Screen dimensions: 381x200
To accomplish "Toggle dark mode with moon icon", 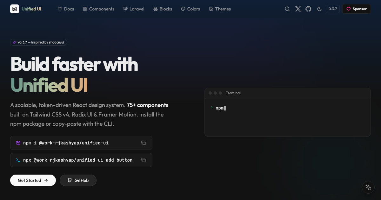I will (319, 9).
